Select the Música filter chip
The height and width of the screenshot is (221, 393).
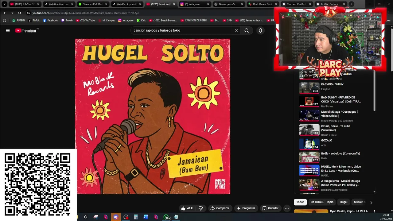pyautogui.click(x=359, y=202)
